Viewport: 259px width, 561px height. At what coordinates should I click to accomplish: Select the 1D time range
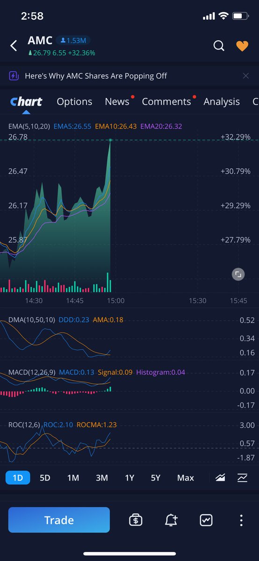18,478
